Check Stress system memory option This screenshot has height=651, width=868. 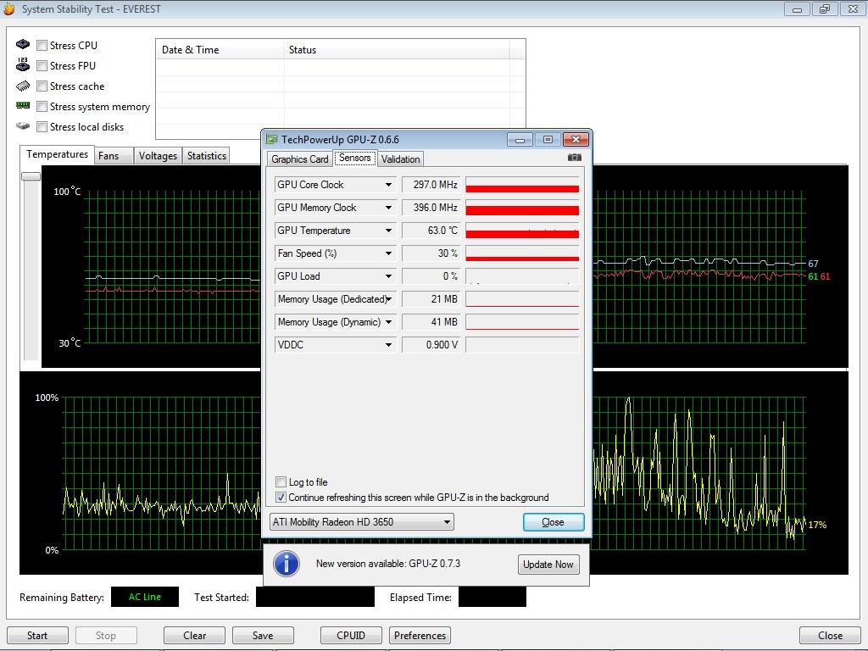42,106
